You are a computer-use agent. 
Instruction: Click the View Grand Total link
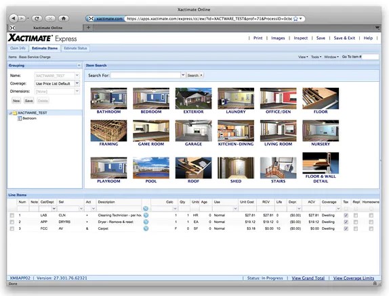pyautogui.click(x=308, y=278)
